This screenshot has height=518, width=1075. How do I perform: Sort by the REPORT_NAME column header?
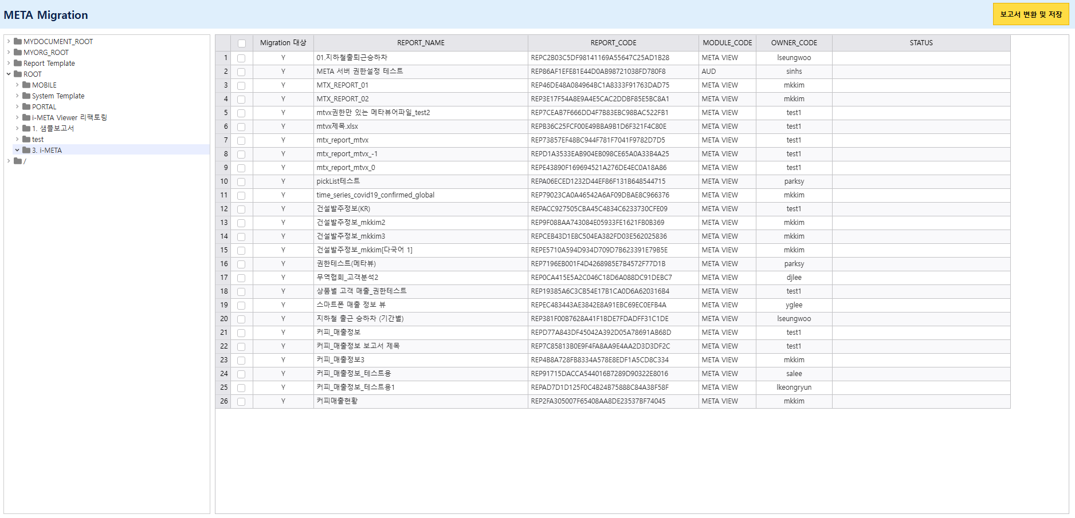pyautogui.click(x=421, y=43)
